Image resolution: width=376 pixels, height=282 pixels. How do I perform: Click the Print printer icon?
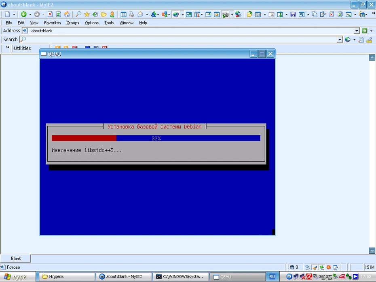(132, 15)
